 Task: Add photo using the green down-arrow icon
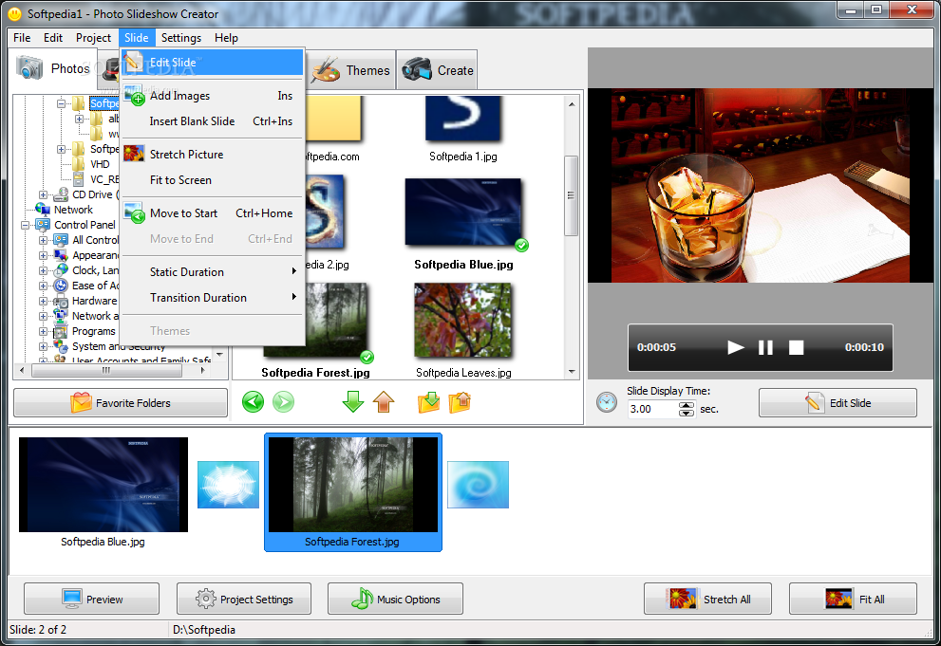(352, 403)
